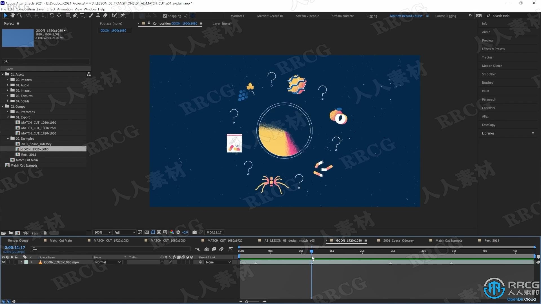The image size is (541, 304).
Task: Switch to Match Cut Example tab
Action: point(449,240)
